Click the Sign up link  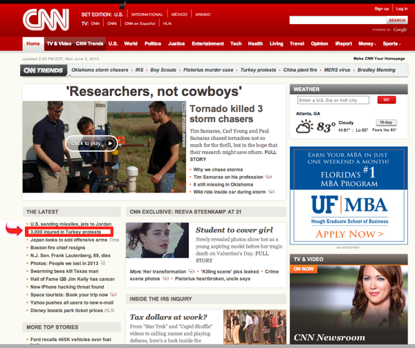point(381,9)
